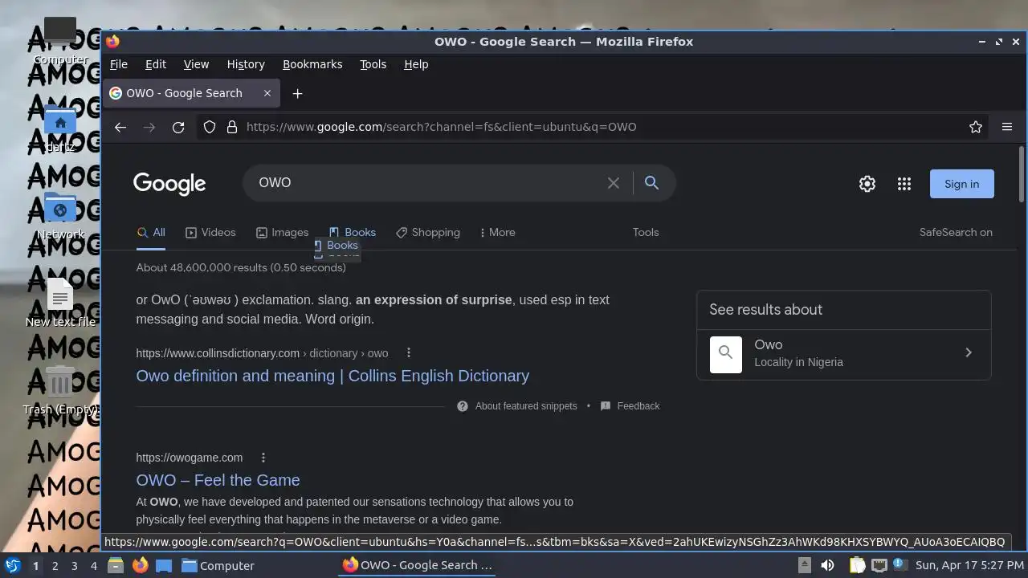Screen dimensions: 1028x578
Task: Open the Tools menu in the menu bar
Action: point(373,64)
